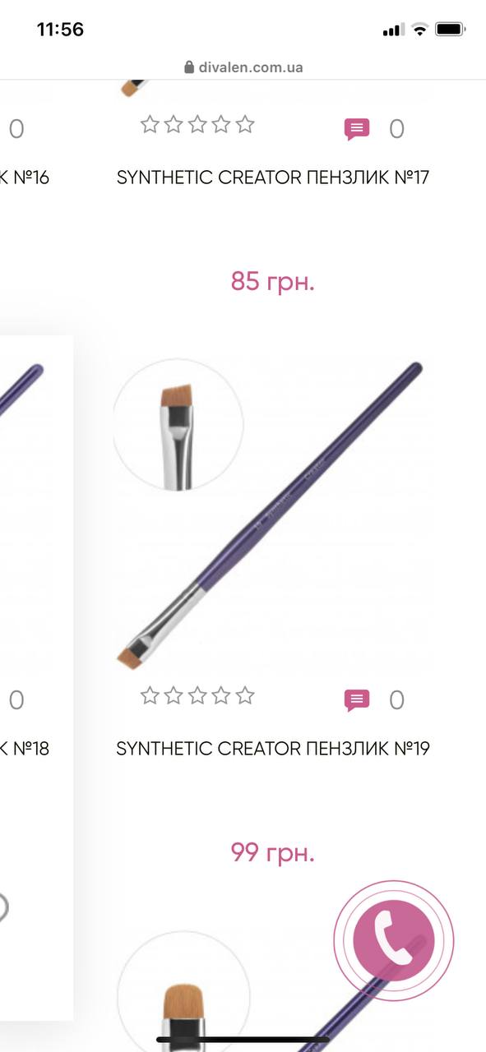Open comments icon for Пензлик №19

click(356, 700)
